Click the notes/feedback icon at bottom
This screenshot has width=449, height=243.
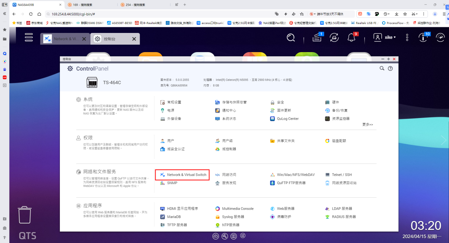pos(243,236)
